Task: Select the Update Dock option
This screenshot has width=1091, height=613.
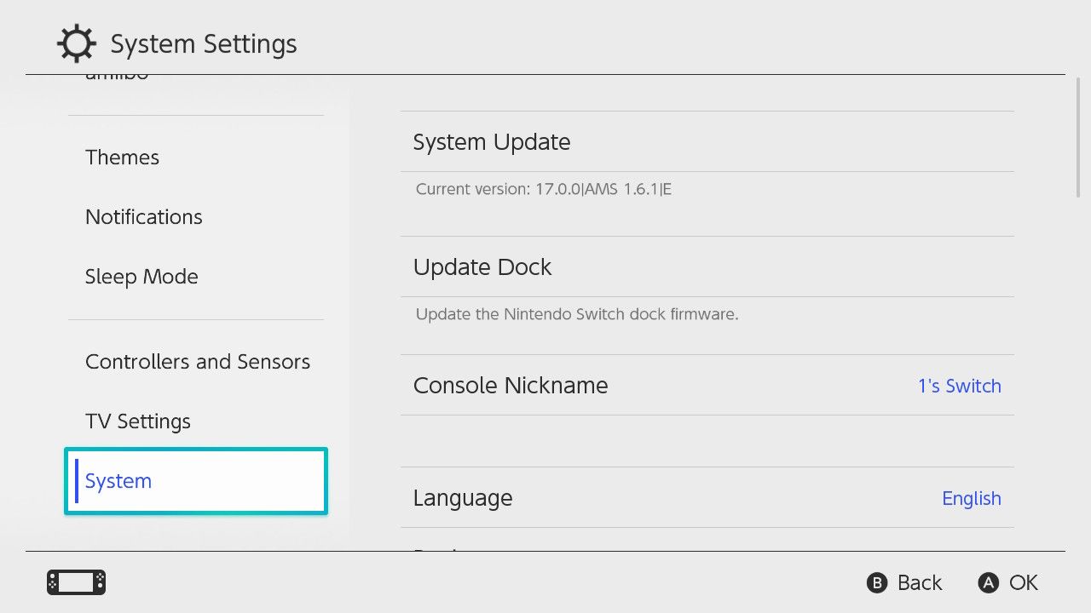Action: 707,266
